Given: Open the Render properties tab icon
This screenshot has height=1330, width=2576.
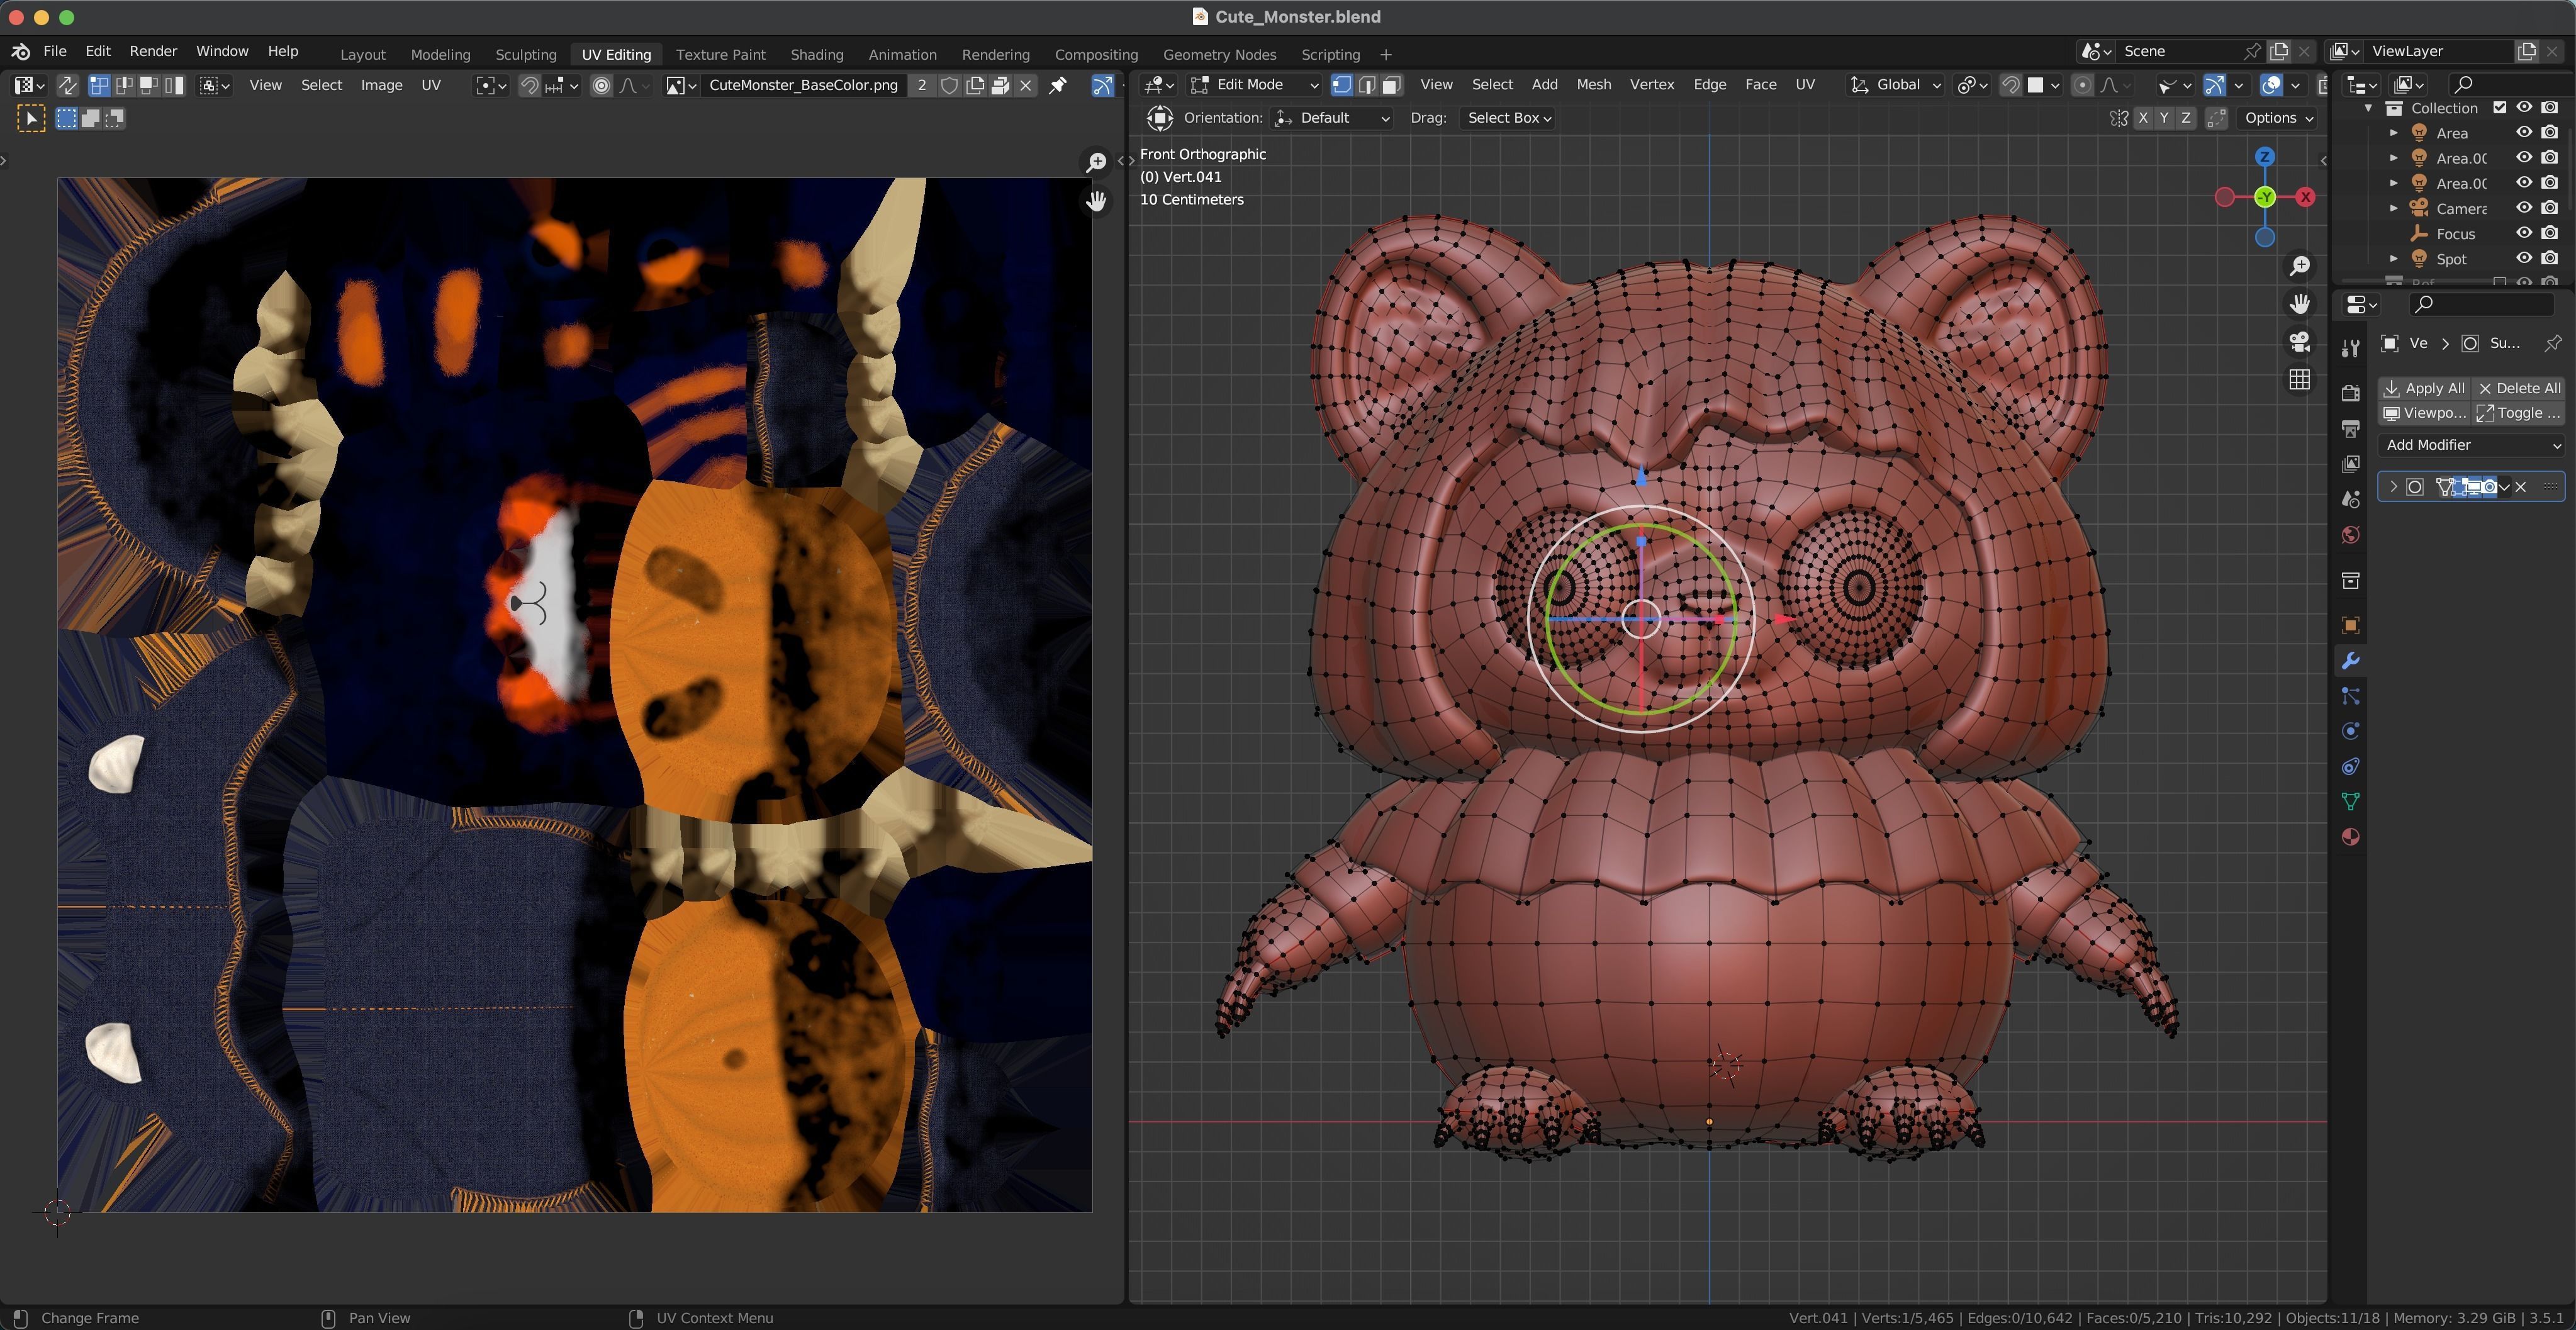Looking at the screenshot, I should point(2351,393).
